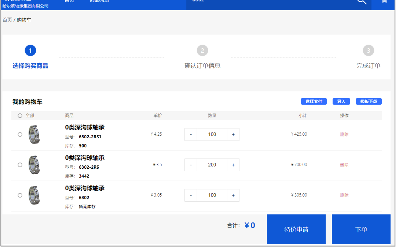
Task: Click the 导入 import button
Action: pyautogui.click(x=341, y=101)
